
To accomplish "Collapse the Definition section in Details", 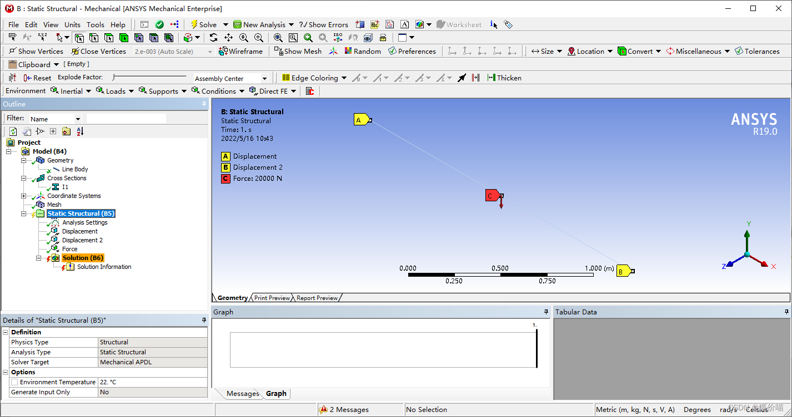I will tap(6, 332).
